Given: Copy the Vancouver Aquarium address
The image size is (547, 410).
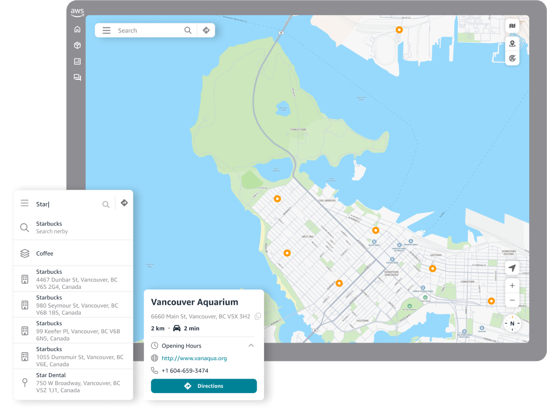Looking at the screenshot, I should coord(258,316).
